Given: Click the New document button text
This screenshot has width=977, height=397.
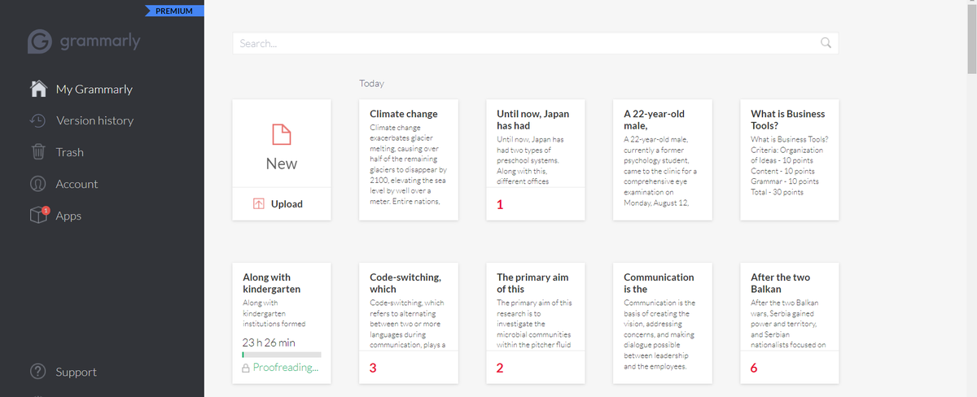Looking at the screenshot, I should pos(282,164).
